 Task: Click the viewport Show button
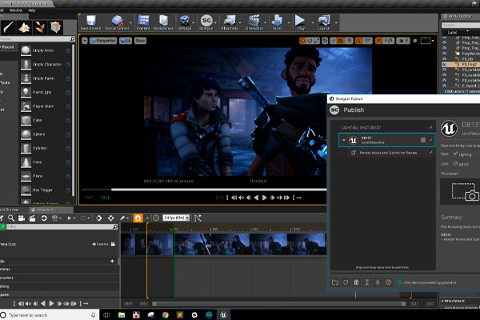pyautogui.click(x=140, y=41)
